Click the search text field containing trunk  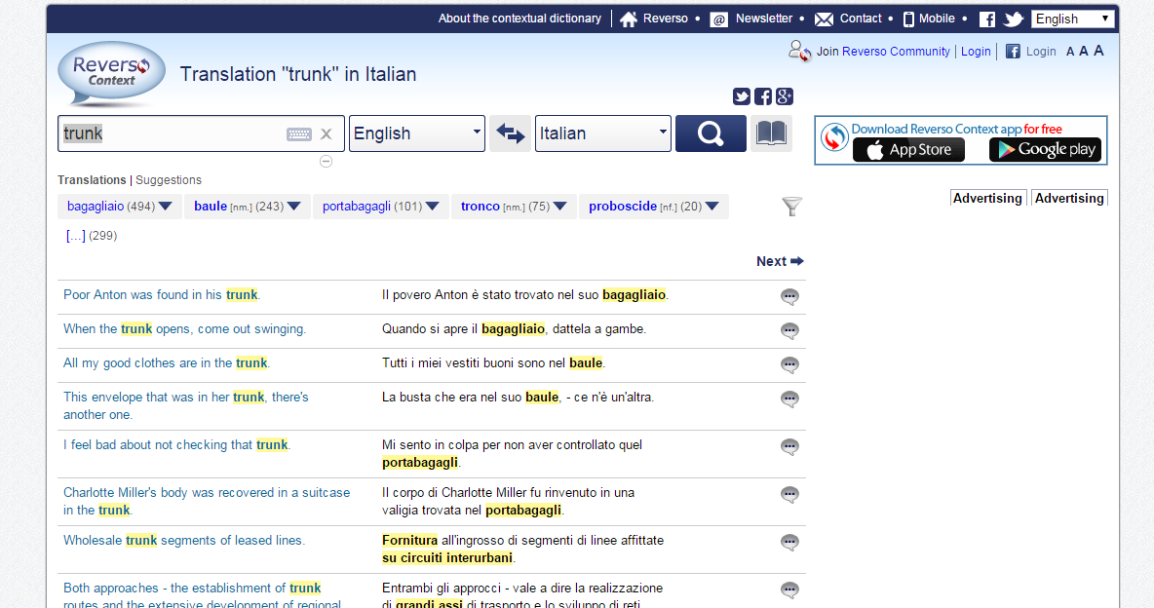click(x=171, y=134)
